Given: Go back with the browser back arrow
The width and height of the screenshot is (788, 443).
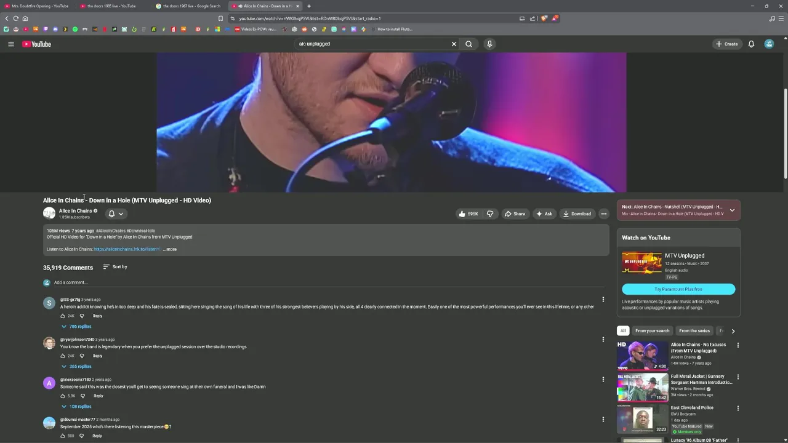Looking at the screenshot, I should point(7,18).
